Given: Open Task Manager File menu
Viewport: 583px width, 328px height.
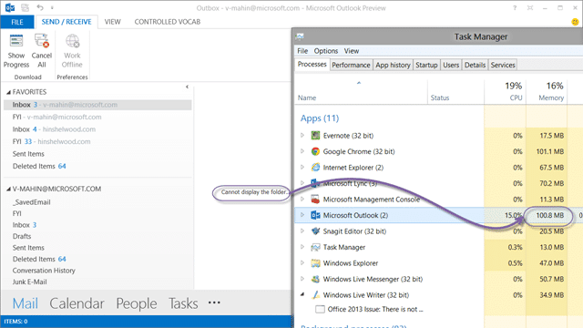Looking at the screenshot, I should (x=302, y=51).
